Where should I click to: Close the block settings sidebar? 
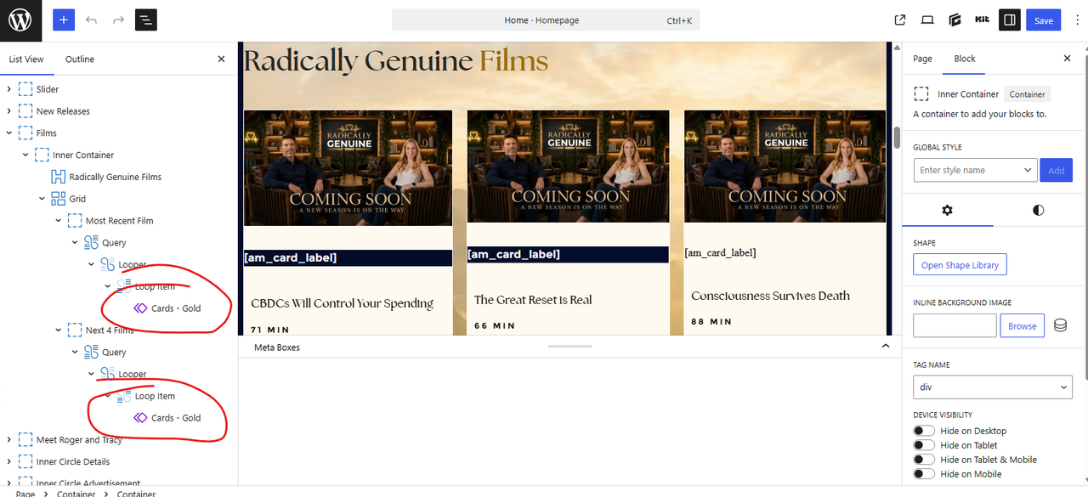pos(1068,59)
